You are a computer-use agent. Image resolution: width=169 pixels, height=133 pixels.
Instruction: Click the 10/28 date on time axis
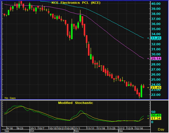pos(70,128)
